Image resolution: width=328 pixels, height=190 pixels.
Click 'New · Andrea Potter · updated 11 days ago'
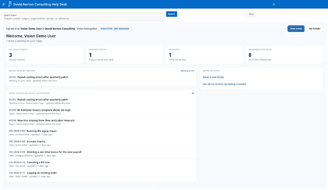[x=31, y=134]
